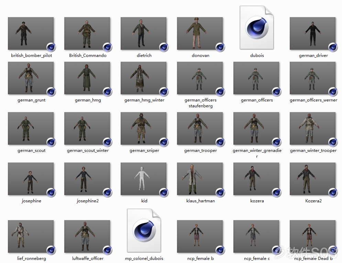Click the file name label kid

pyautogui.click(x=144, y=201)
